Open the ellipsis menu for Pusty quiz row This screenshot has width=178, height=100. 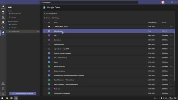[x=171, y=89]
